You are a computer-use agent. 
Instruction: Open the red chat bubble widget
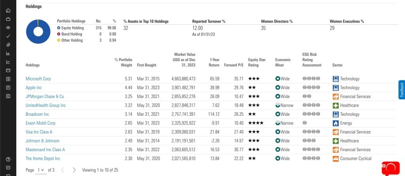point(390,168)
